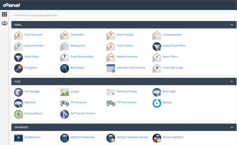Open the Disk Usage icon
The width and height of the screenshot is (237, 145).
(x=157, y=92)
